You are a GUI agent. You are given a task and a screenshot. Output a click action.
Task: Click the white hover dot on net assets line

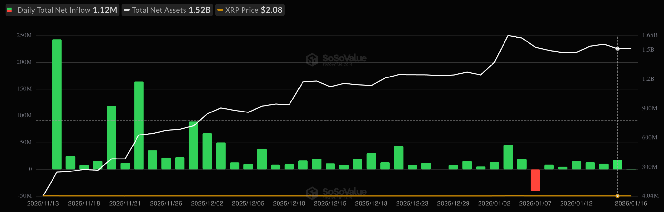click(x=617, y=49)
